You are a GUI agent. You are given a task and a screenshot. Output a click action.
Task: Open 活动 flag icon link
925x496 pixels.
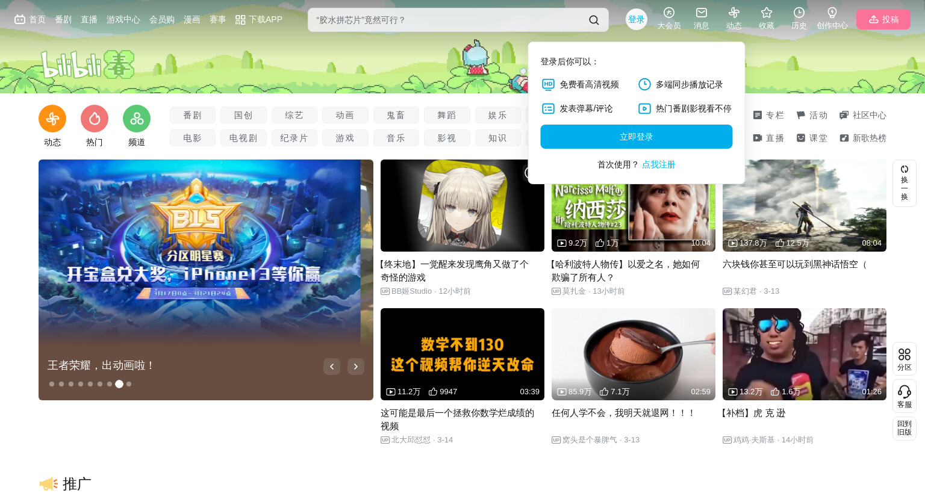[x=812, y=115]
